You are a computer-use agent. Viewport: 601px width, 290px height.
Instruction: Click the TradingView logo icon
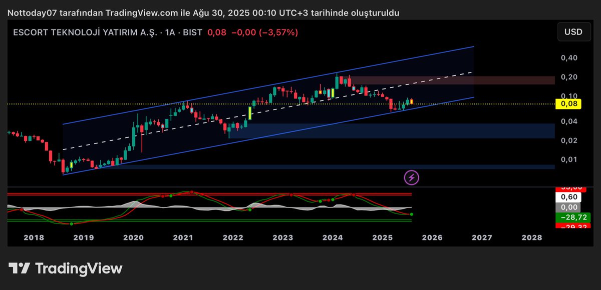tap(19, 268)
